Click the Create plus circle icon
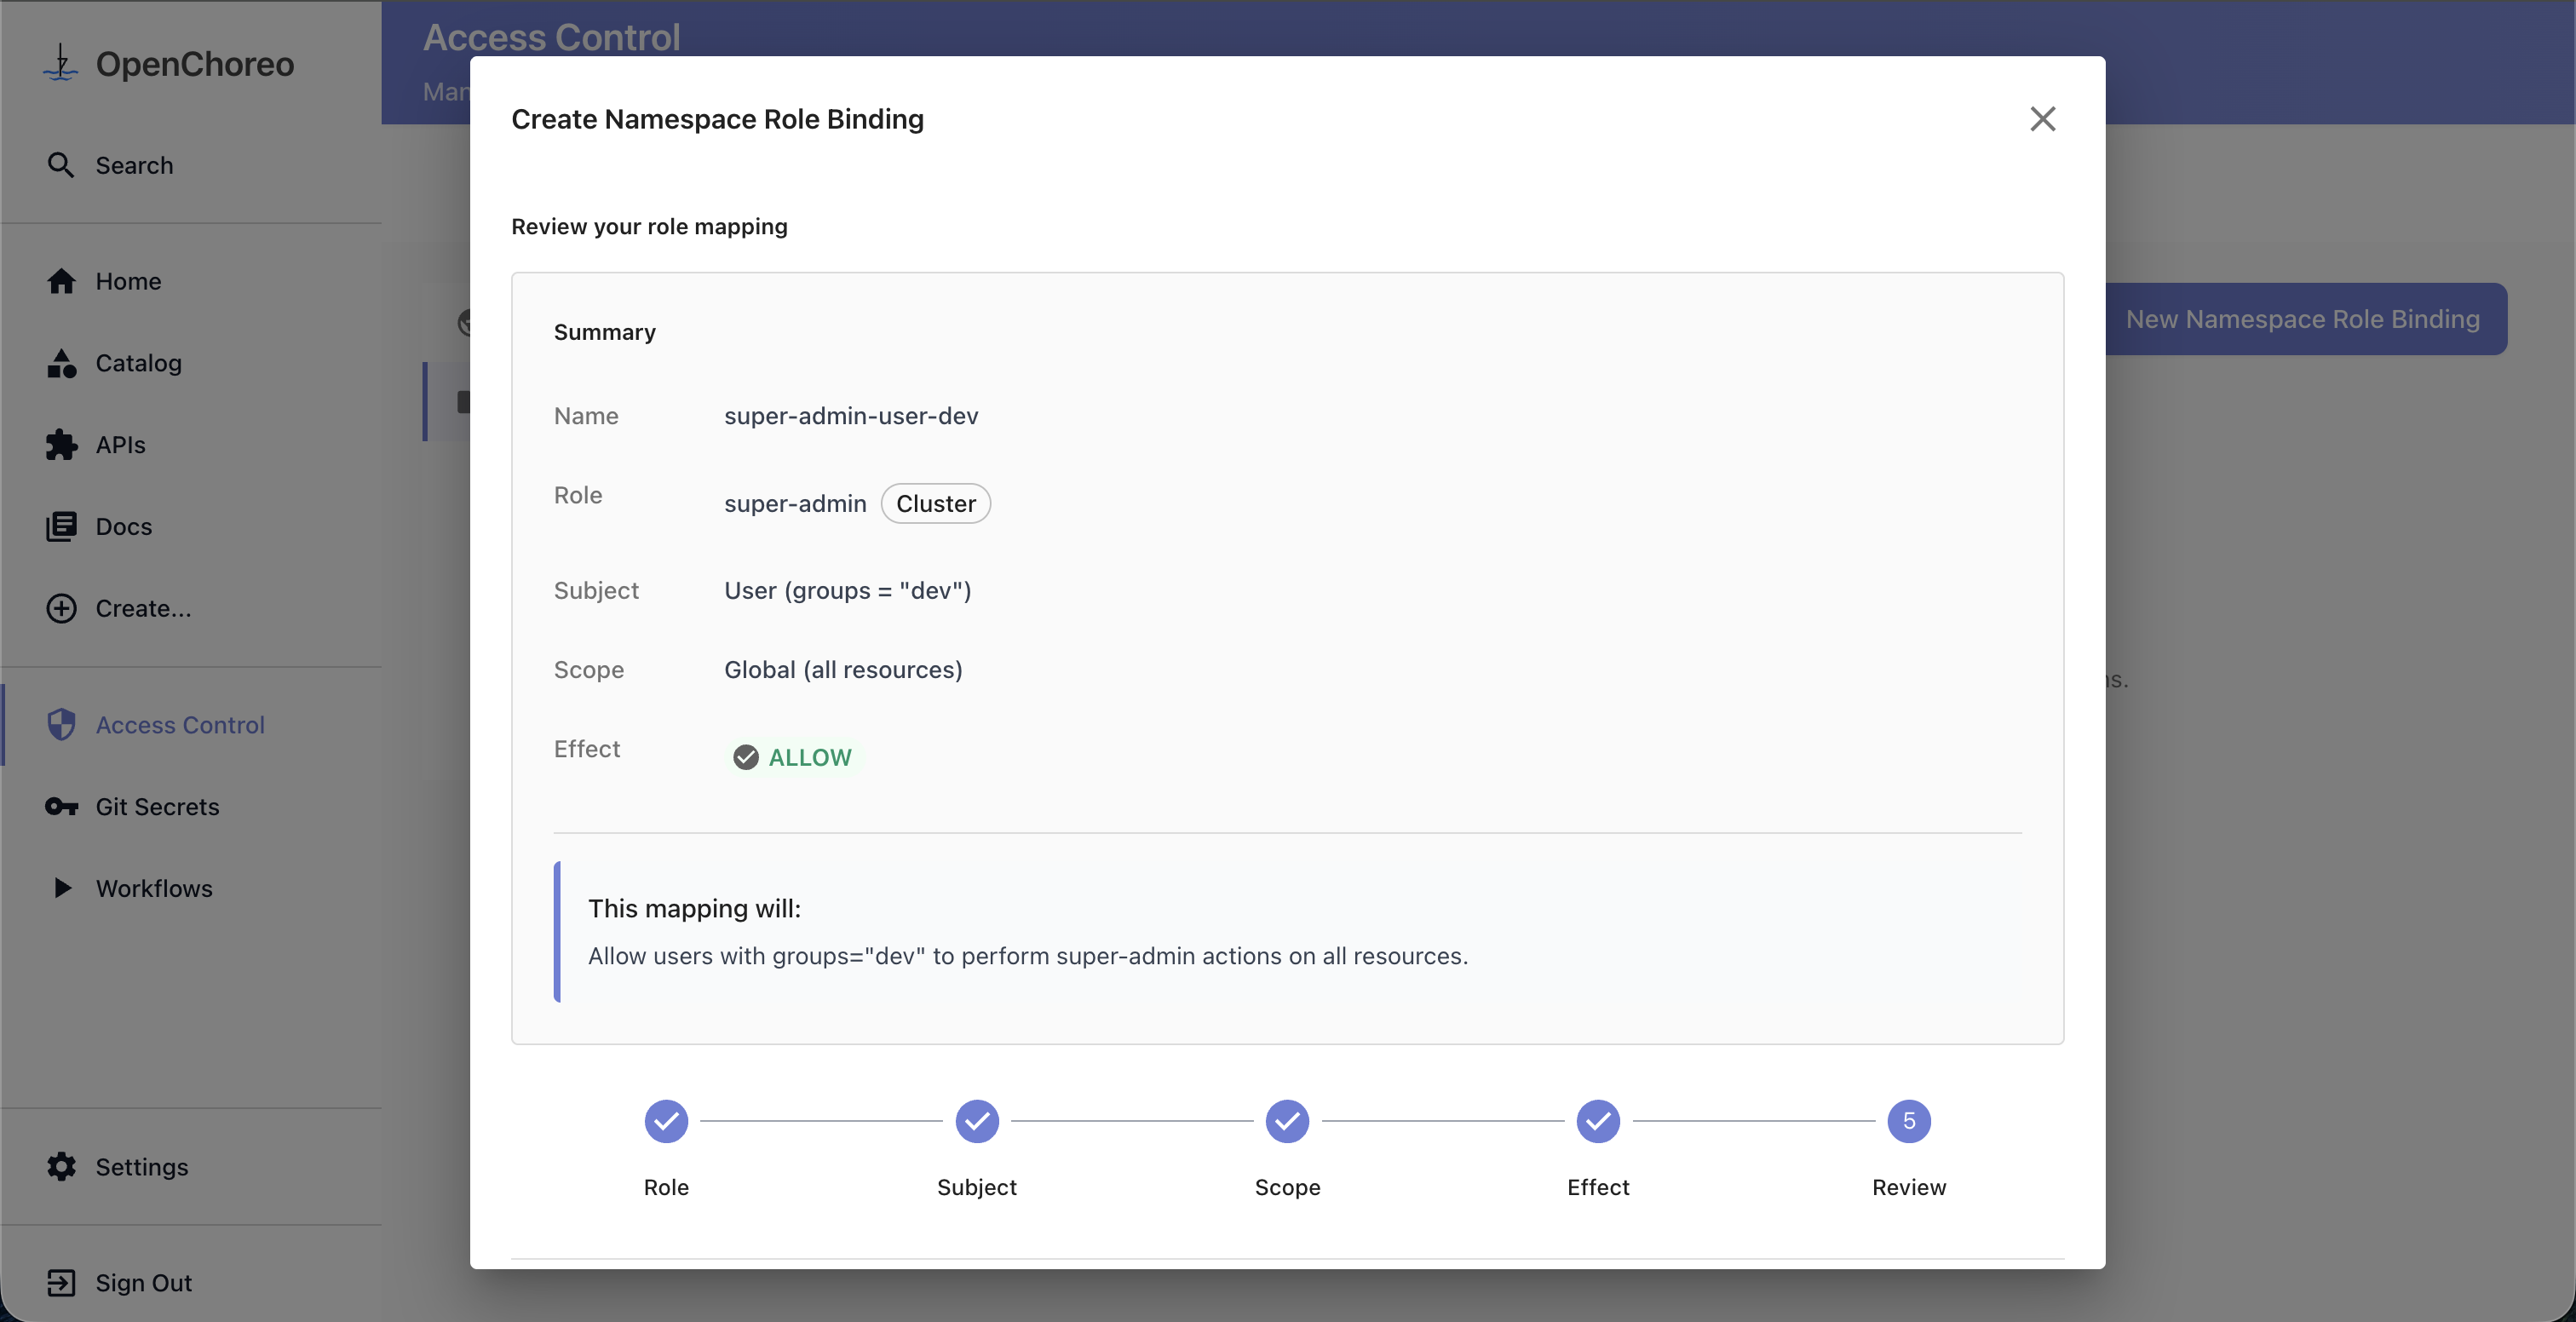2576x1322 pixels. pyautogui.click(x=61, y=608)
